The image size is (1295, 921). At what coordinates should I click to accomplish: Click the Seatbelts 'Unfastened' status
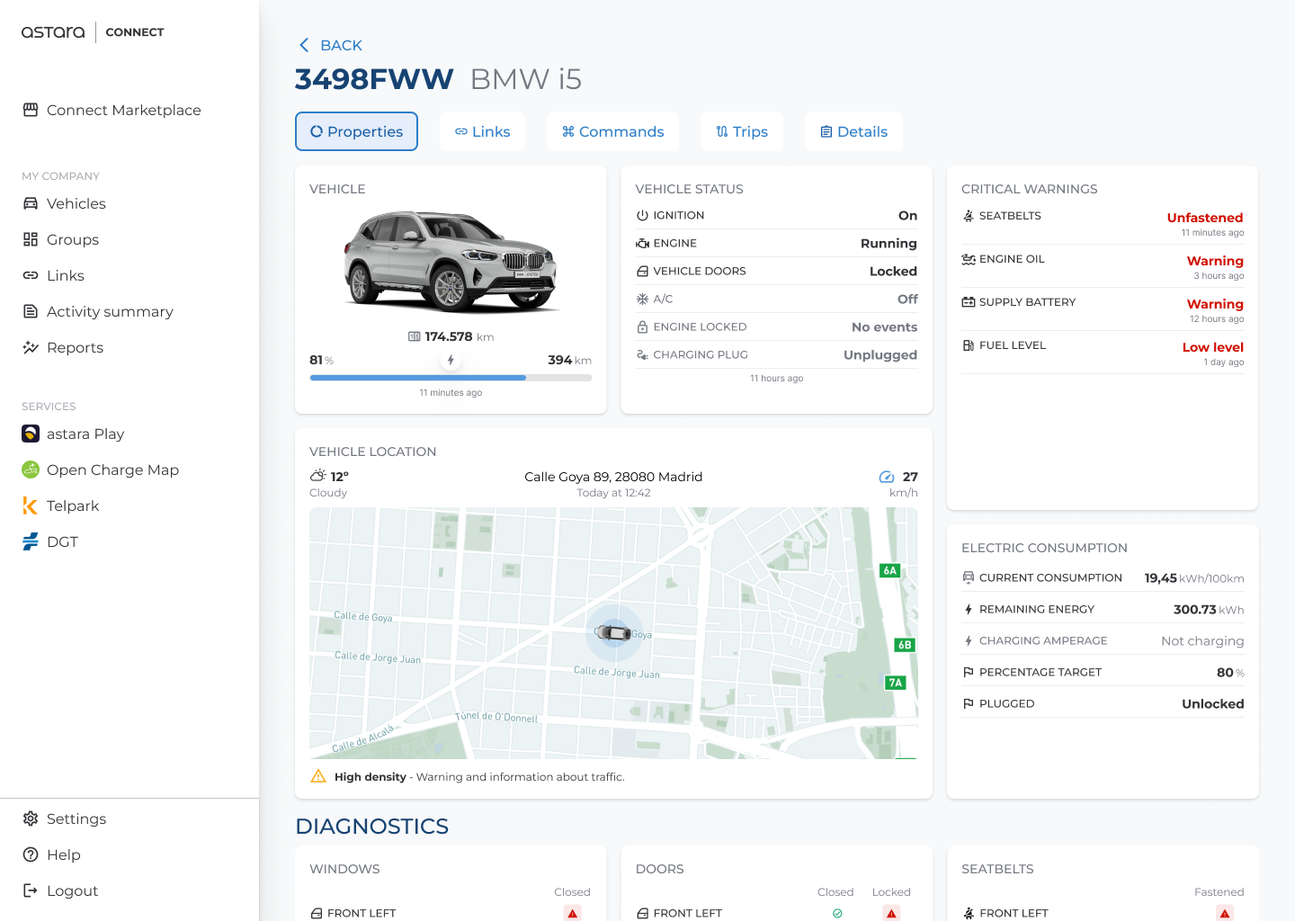[1205, 218]
